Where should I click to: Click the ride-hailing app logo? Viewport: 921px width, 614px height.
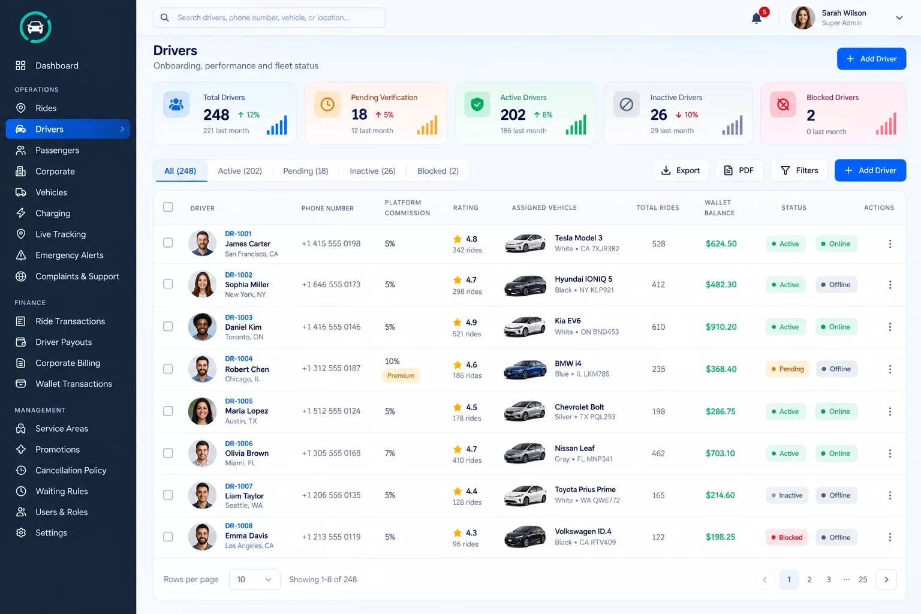(35, 27)
